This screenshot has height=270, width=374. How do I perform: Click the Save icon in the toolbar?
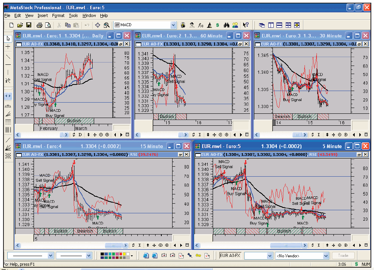(29, 25)
